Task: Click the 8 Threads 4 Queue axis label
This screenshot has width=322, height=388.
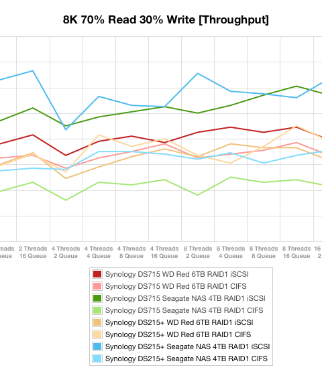Action: 231,252
